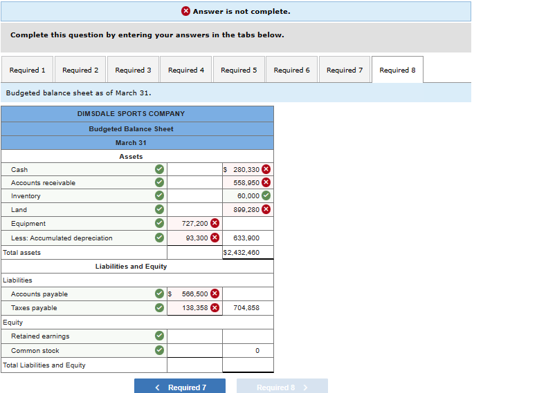
Task: Click the green check beside 60,000 amount
Action: click(x=266, y=195)
